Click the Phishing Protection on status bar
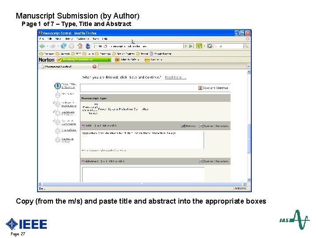The height and width of the screenshot is (238, 318). click(84, 59)
